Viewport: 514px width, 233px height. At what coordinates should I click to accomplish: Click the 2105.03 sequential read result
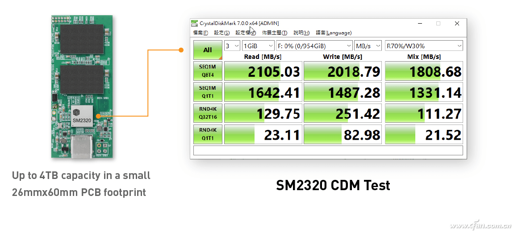[263, 71]
